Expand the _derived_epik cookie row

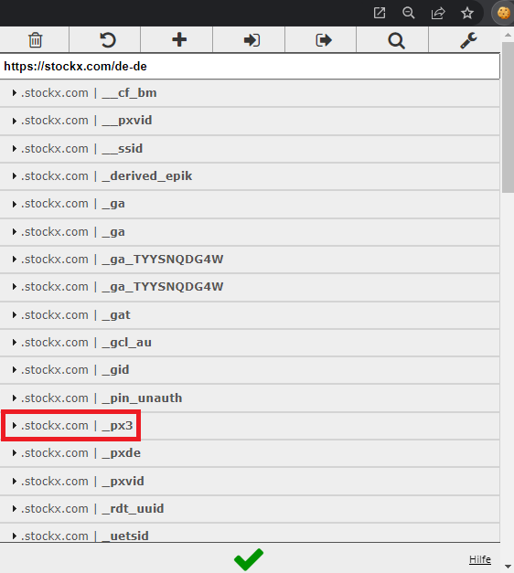click(250, 176)
